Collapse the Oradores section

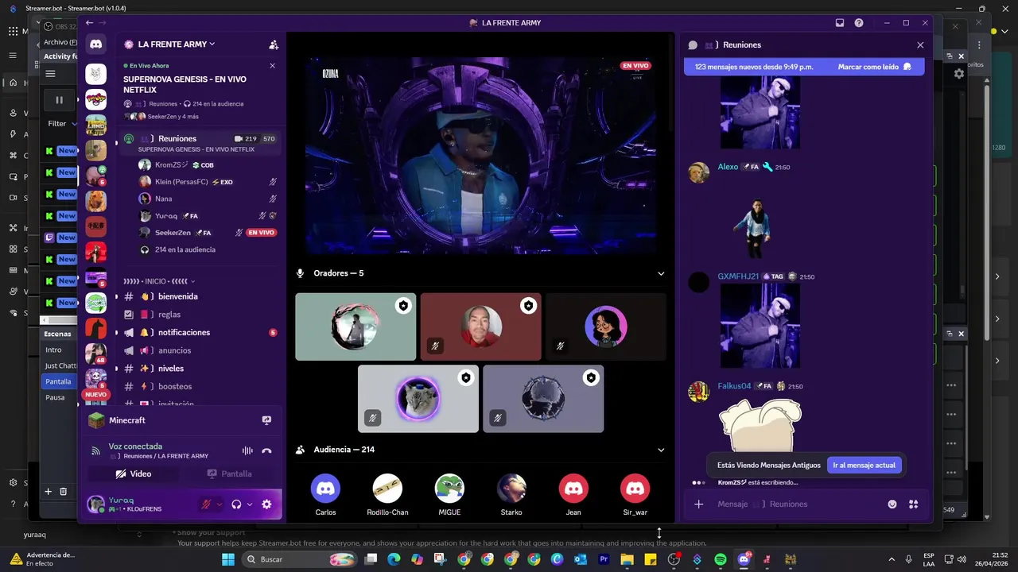tap(661, 273)
